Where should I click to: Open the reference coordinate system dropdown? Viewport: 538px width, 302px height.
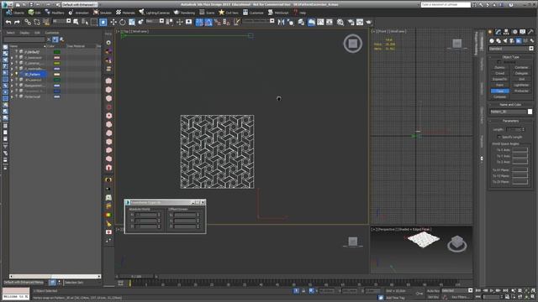click(155, 21)
